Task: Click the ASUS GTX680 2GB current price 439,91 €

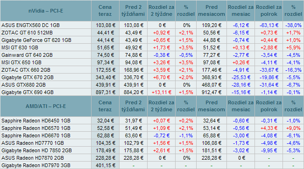Action: (106, 85)
